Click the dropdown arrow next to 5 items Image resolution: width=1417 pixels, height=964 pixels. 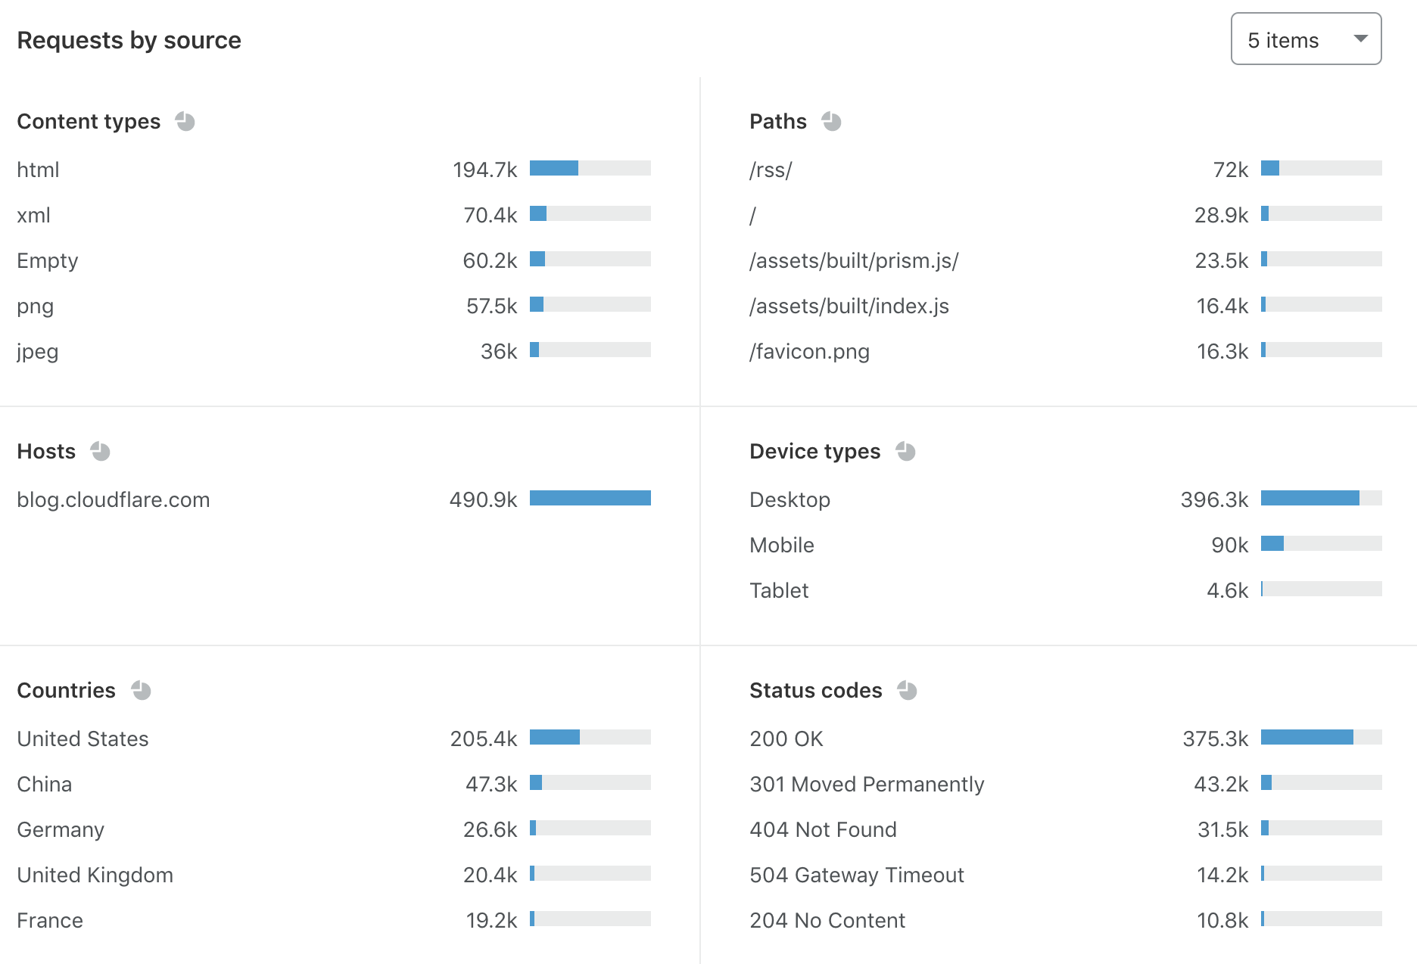click(x=1360, y=39)
